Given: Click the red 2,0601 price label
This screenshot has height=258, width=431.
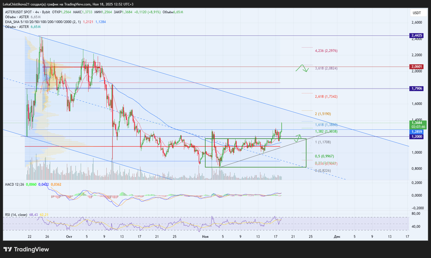Looking at the screenshot, I should click(x=417, y=66).
